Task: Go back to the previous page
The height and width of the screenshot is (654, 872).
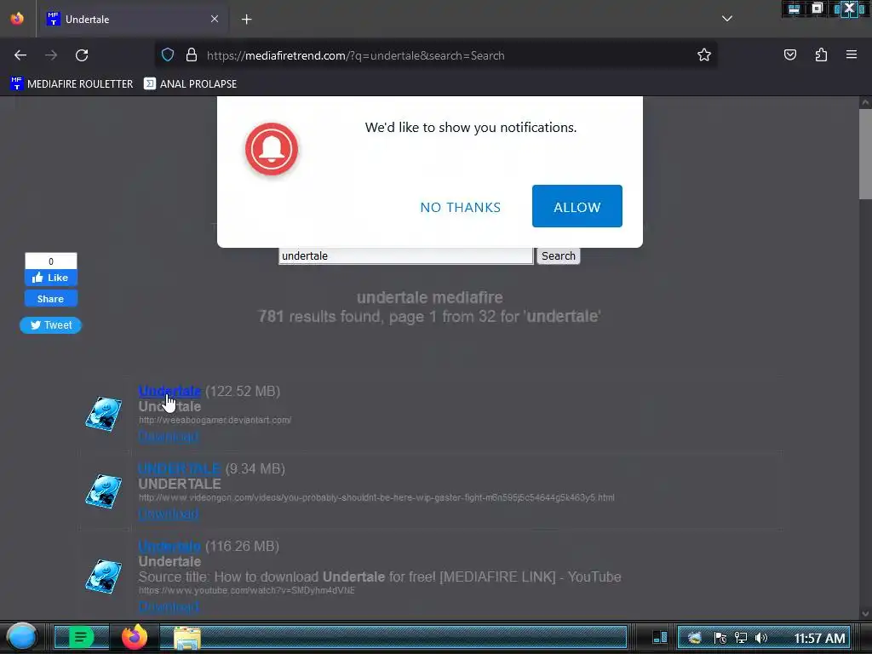Action: [x=20, y=55]
